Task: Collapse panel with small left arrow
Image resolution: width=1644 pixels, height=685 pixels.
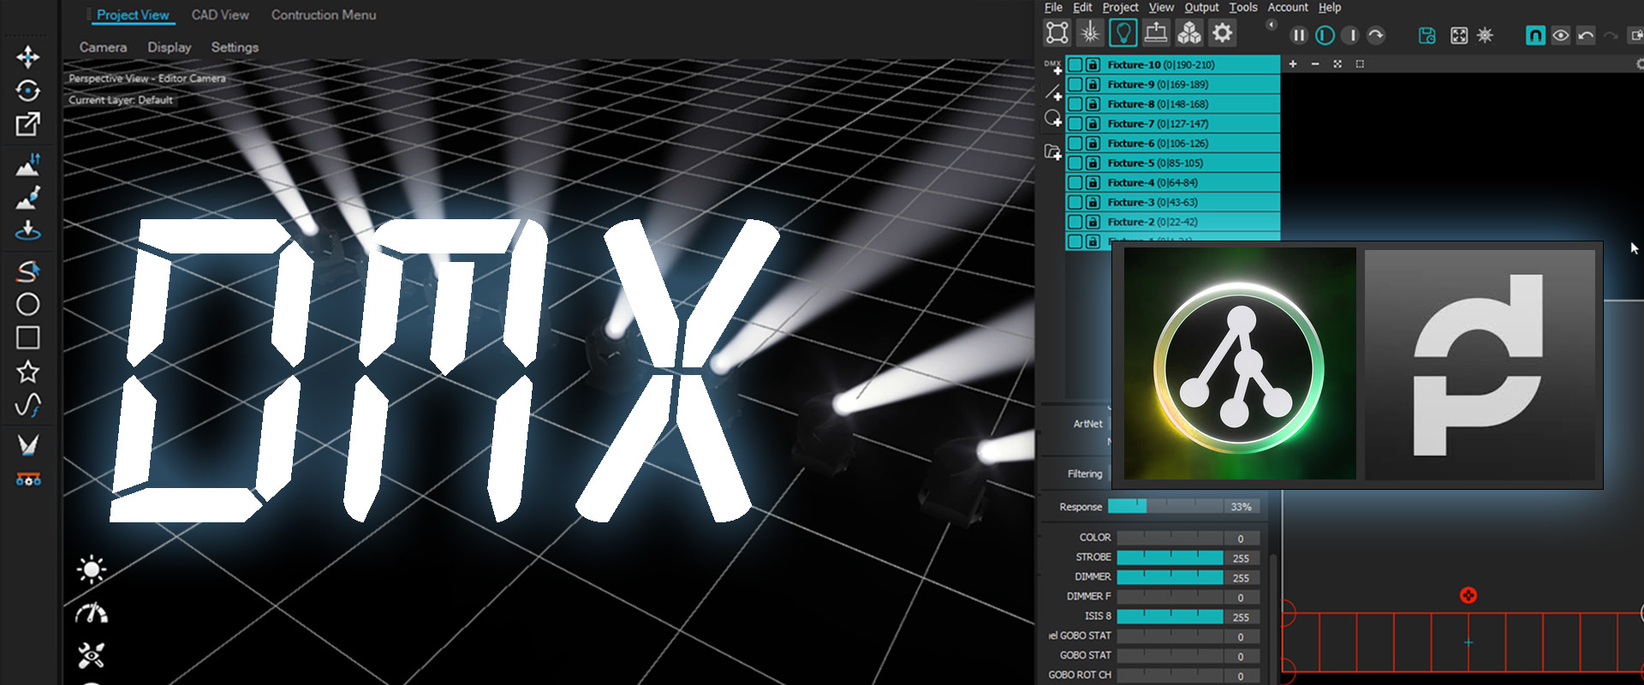Action: click(1272, 25)
